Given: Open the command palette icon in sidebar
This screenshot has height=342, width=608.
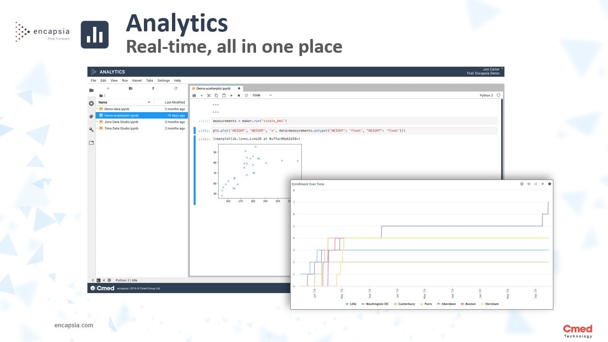Looking at the screenshot, I should [x=91, y=116].
